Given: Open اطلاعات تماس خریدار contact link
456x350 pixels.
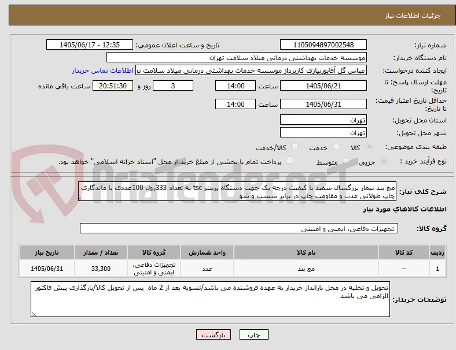Looking at the screenshot, I should 102,70.
